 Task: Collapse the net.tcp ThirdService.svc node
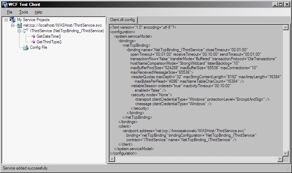tap(13, 25)
